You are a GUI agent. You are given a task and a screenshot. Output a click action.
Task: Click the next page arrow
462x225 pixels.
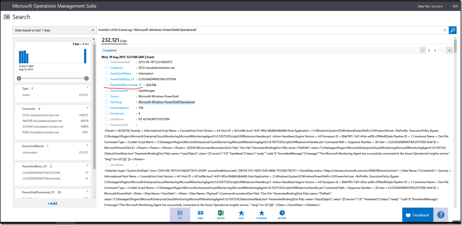(x=449, y=50)
